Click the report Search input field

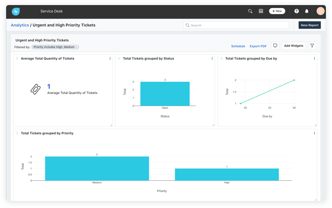click(238, 25)
